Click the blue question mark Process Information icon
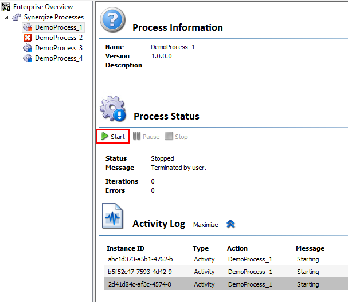The image size is (348, 302). [112, 19]
